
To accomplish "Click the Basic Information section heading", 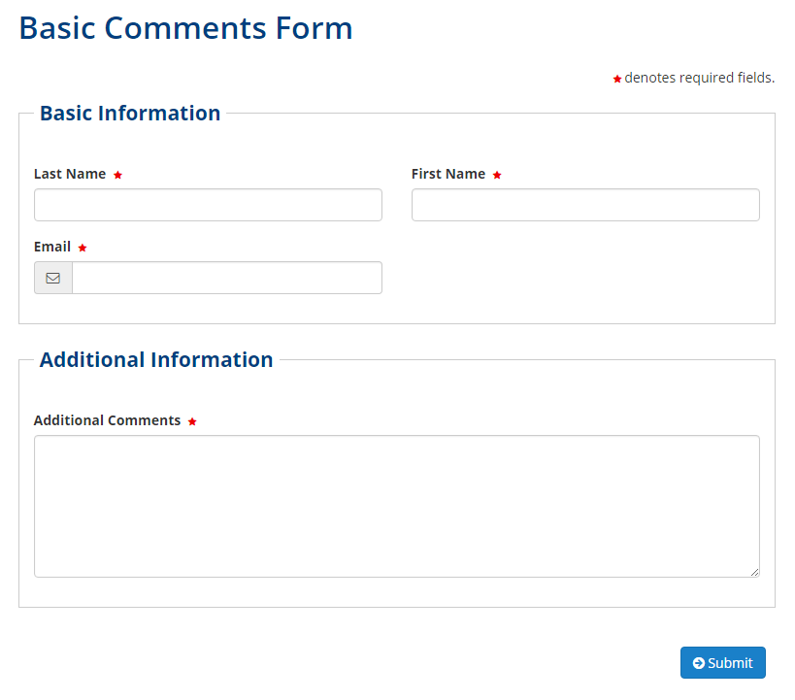I will (130, 113).
